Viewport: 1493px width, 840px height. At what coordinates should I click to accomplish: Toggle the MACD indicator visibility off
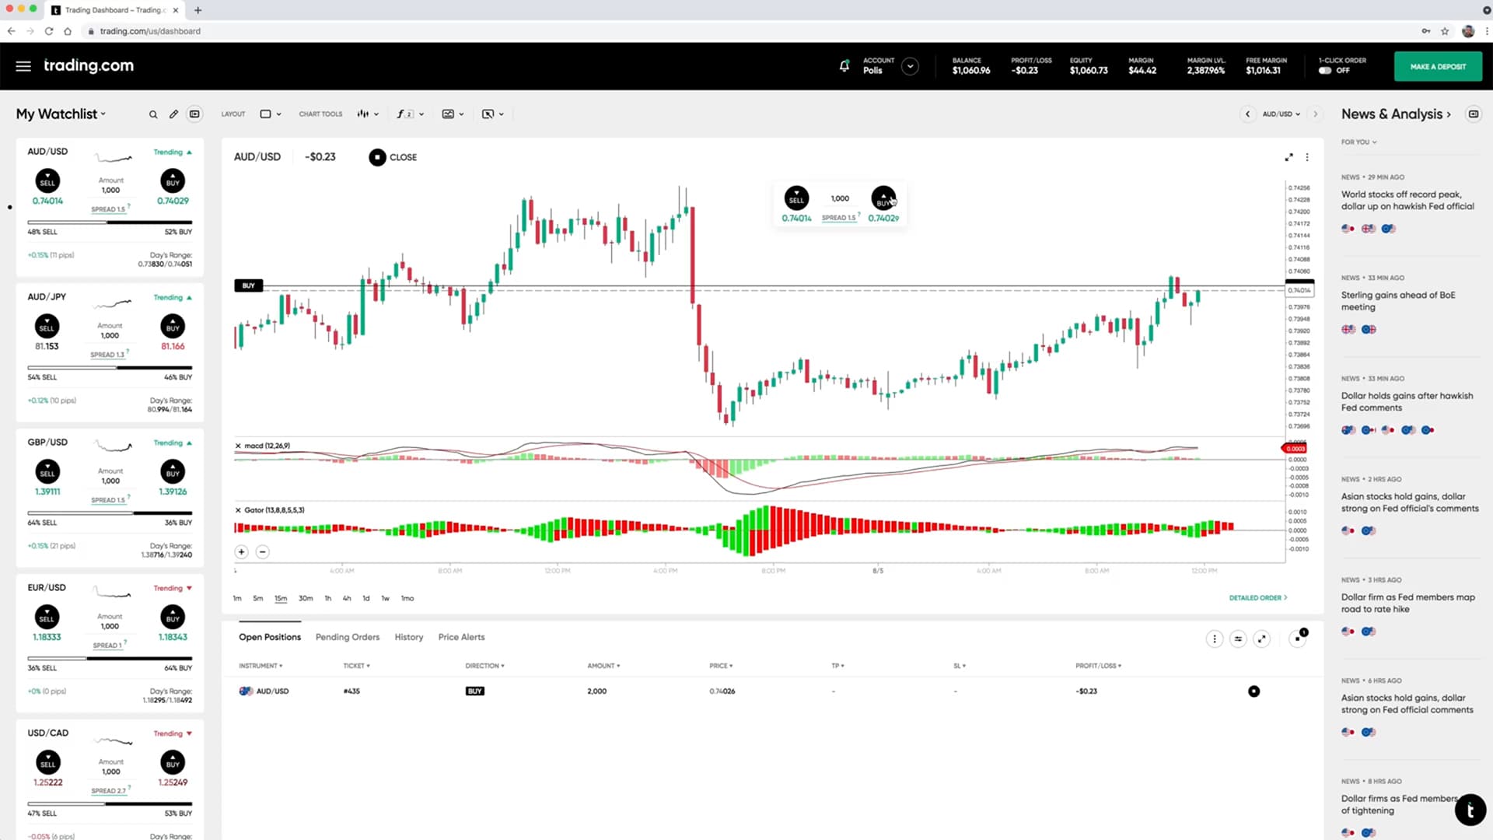coord(238,445)
